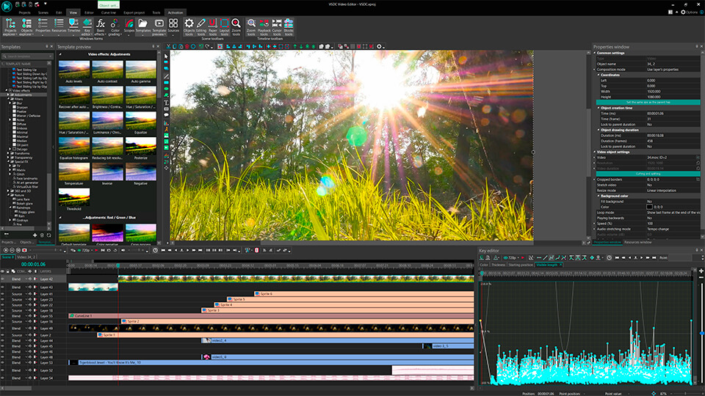The height and width of the screenshot is (396, 705).
Task: Select the Text tool in scene toolbar
Action: 166,103
